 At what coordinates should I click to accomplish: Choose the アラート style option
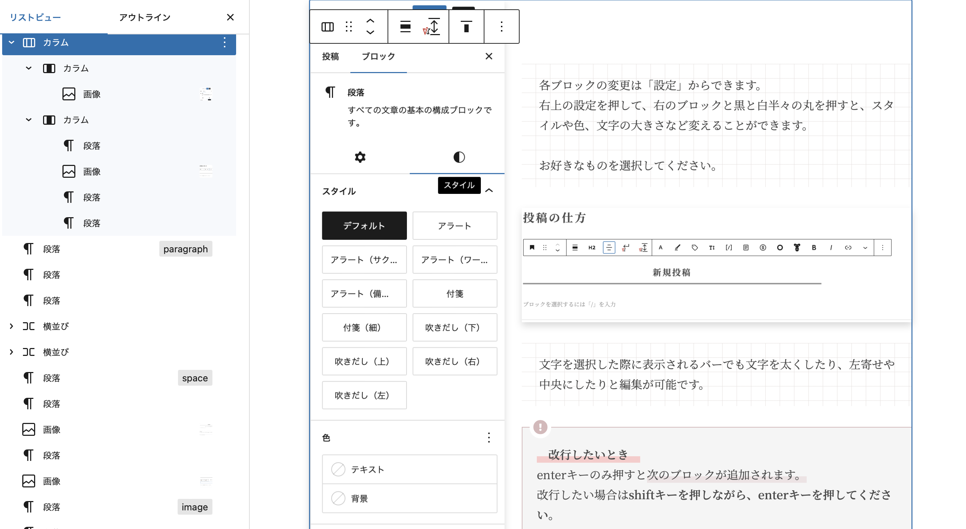pyautogui.click(x=455, y=225)
